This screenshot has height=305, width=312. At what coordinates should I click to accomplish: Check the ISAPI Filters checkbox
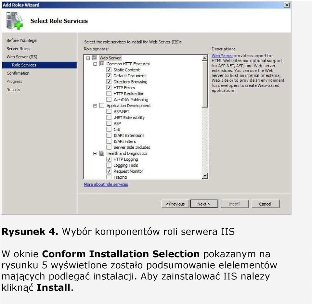tap(109, 141)
